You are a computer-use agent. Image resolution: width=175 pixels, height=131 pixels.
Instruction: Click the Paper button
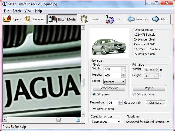(x=149, y=88)
